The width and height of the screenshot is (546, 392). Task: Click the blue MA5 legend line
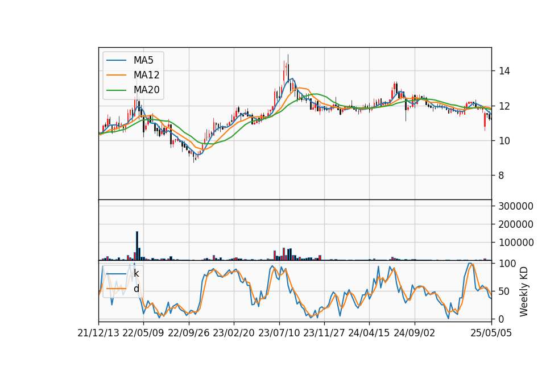(x=116, y=60)
